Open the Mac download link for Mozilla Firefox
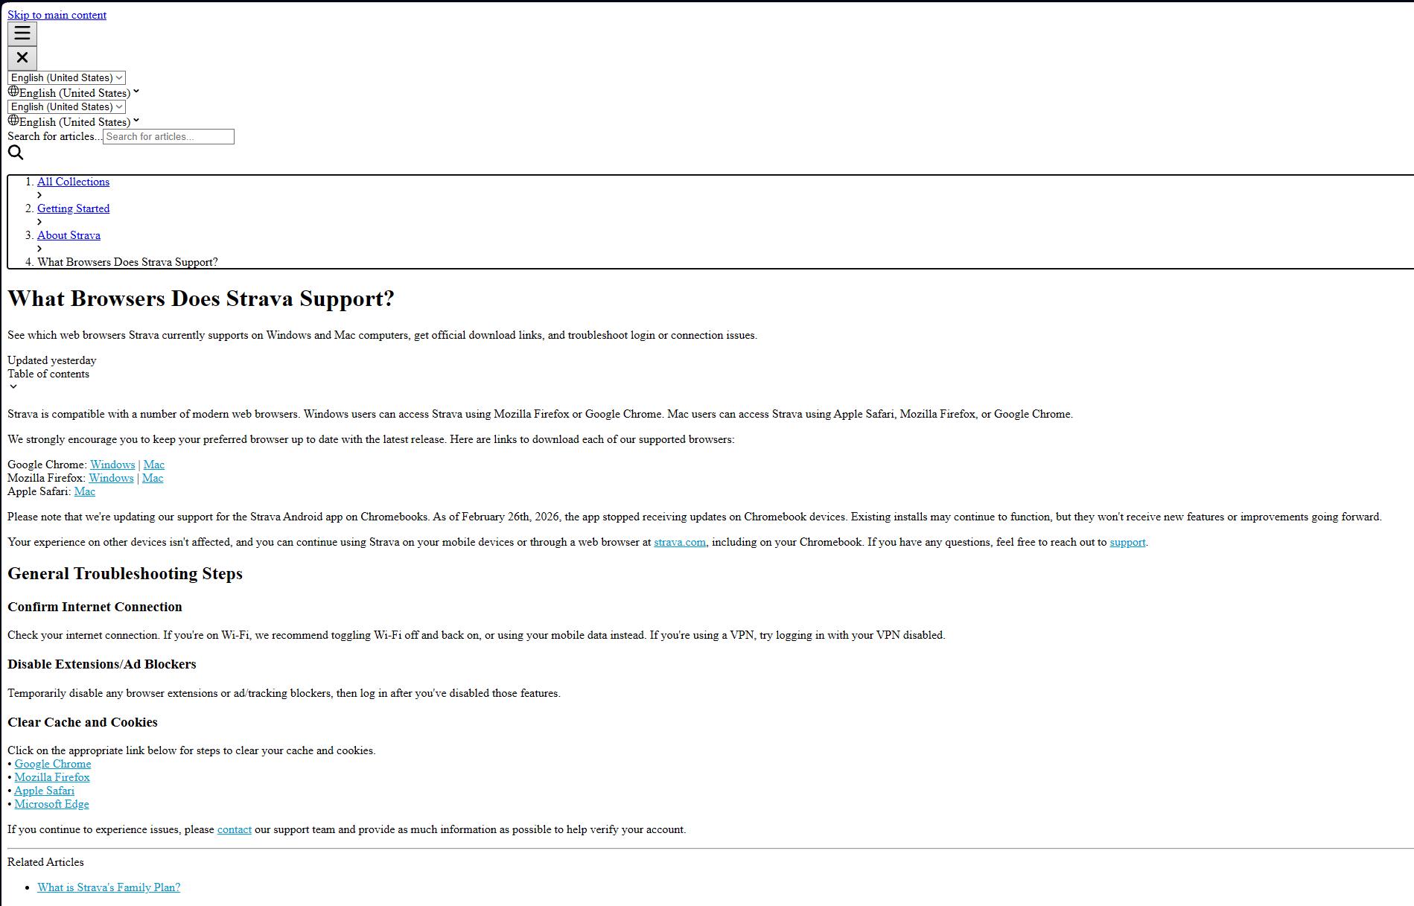The image size is (1414, 906). tap(153, 478)
